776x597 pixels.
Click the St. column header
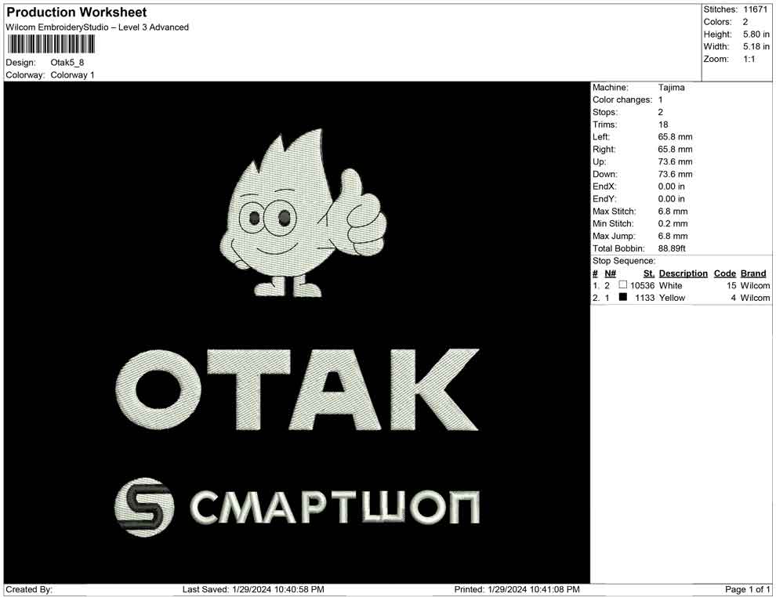coord(648,273)
